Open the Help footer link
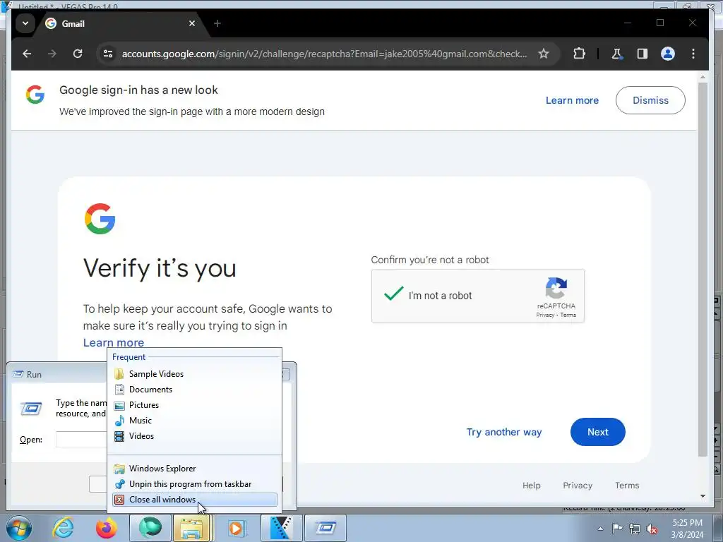The height and width of the screenshot is (542, 723). [x=531, y=486]
